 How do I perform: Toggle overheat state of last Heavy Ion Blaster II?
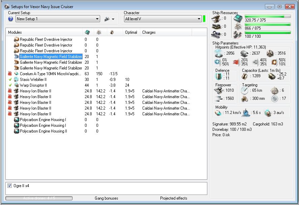tap(10, 114)
